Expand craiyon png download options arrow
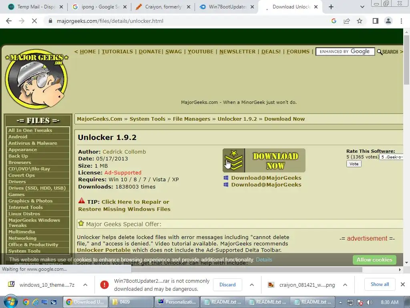This screenshot has width=410, height=308. pos(345,285)
